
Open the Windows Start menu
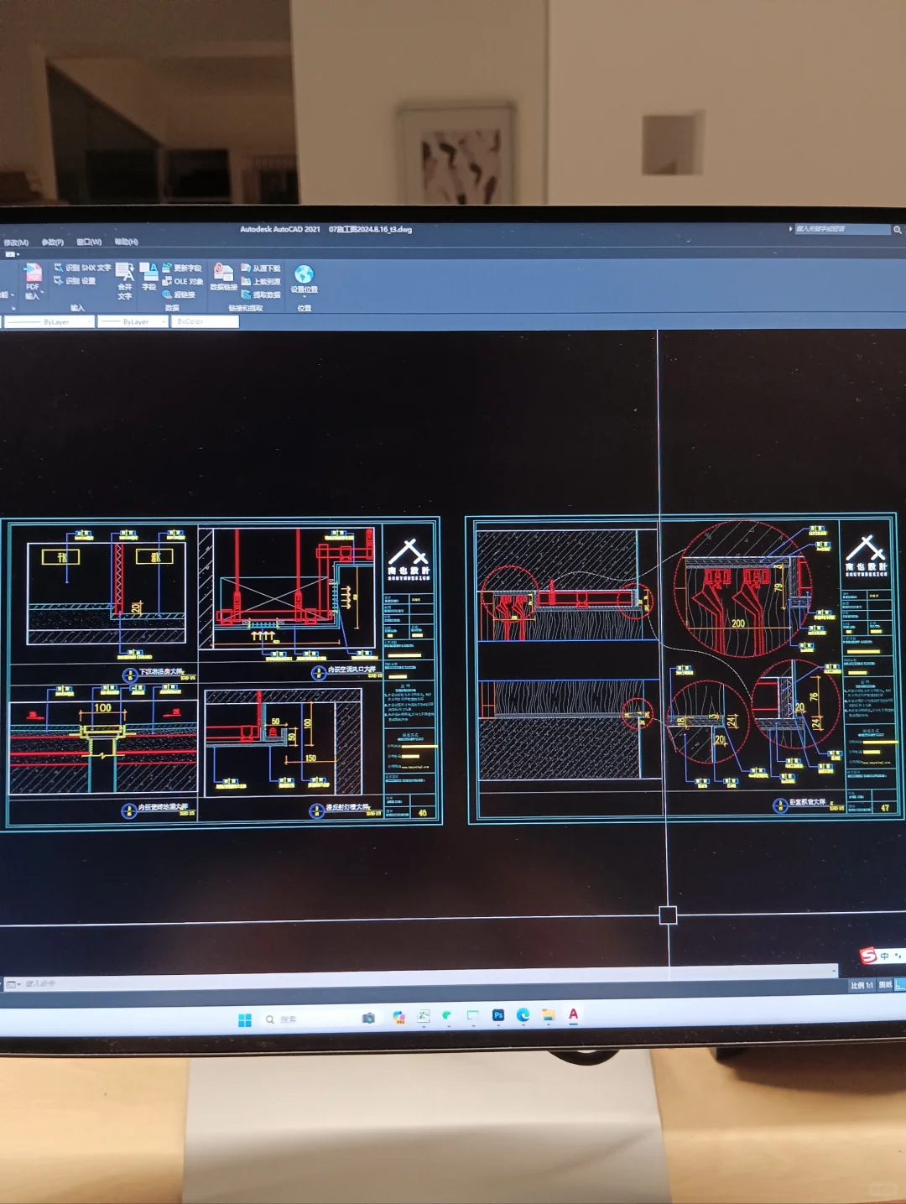[x=244, y=1019]
